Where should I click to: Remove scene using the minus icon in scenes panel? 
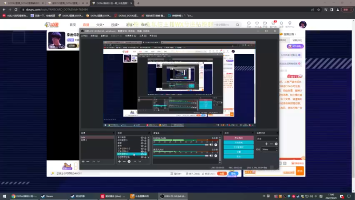tap(88, 161)
